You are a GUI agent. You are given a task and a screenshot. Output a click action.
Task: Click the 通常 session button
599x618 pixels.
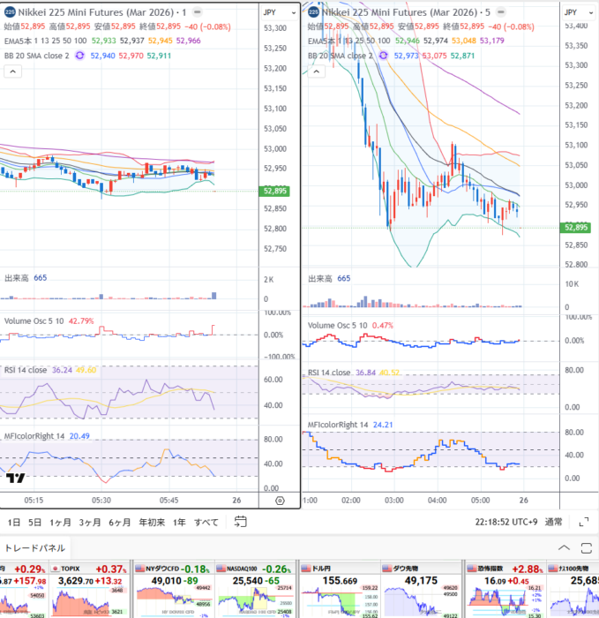[x=554, y=522]
